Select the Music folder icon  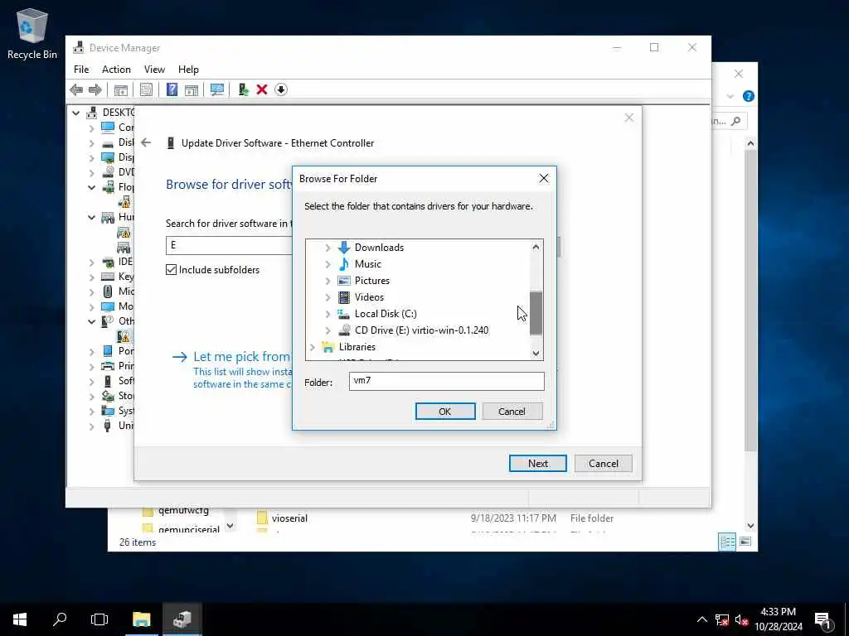tap(344, 264)
